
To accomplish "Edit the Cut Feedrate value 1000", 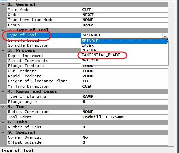I will point(88,71).
